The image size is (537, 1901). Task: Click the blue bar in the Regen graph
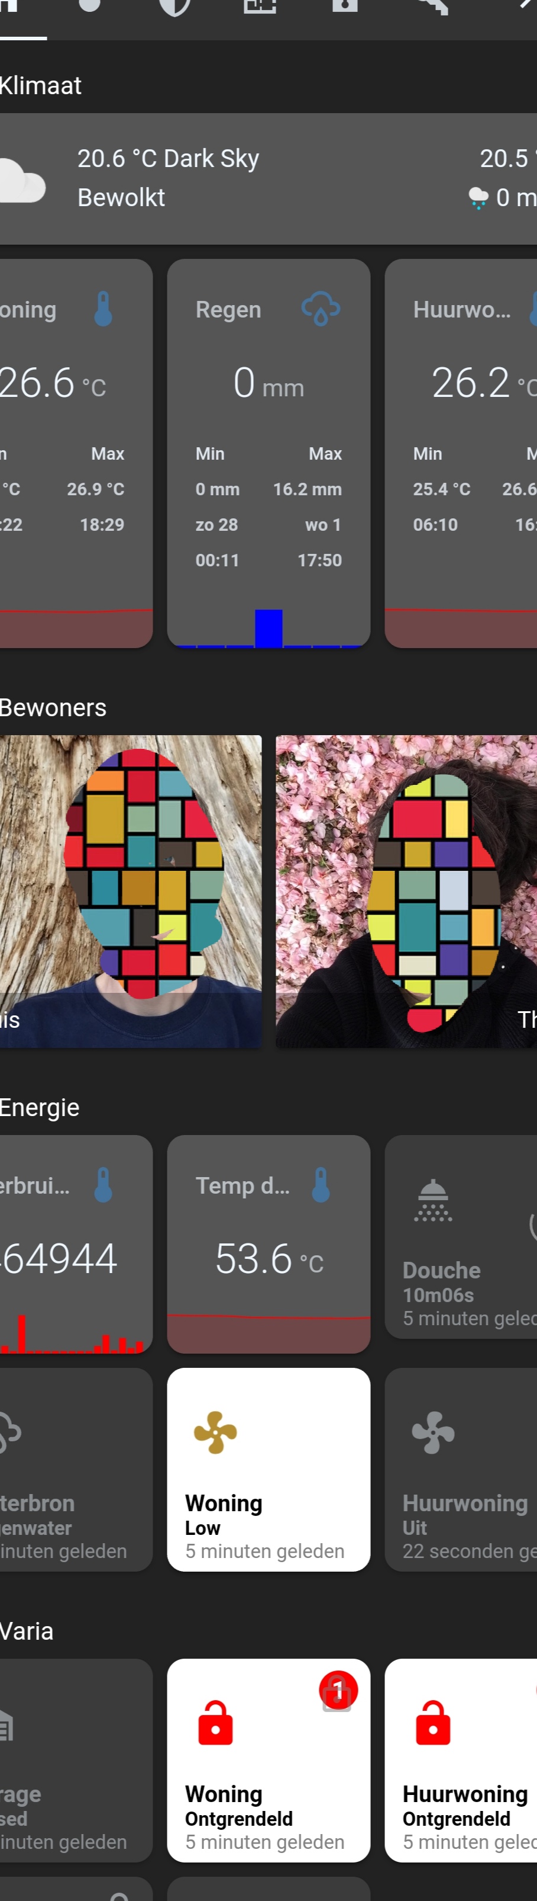click(x=269, y=628)
